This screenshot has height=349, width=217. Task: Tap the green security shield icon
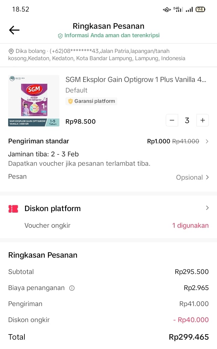pyautogui.click(x=60, y=36)
